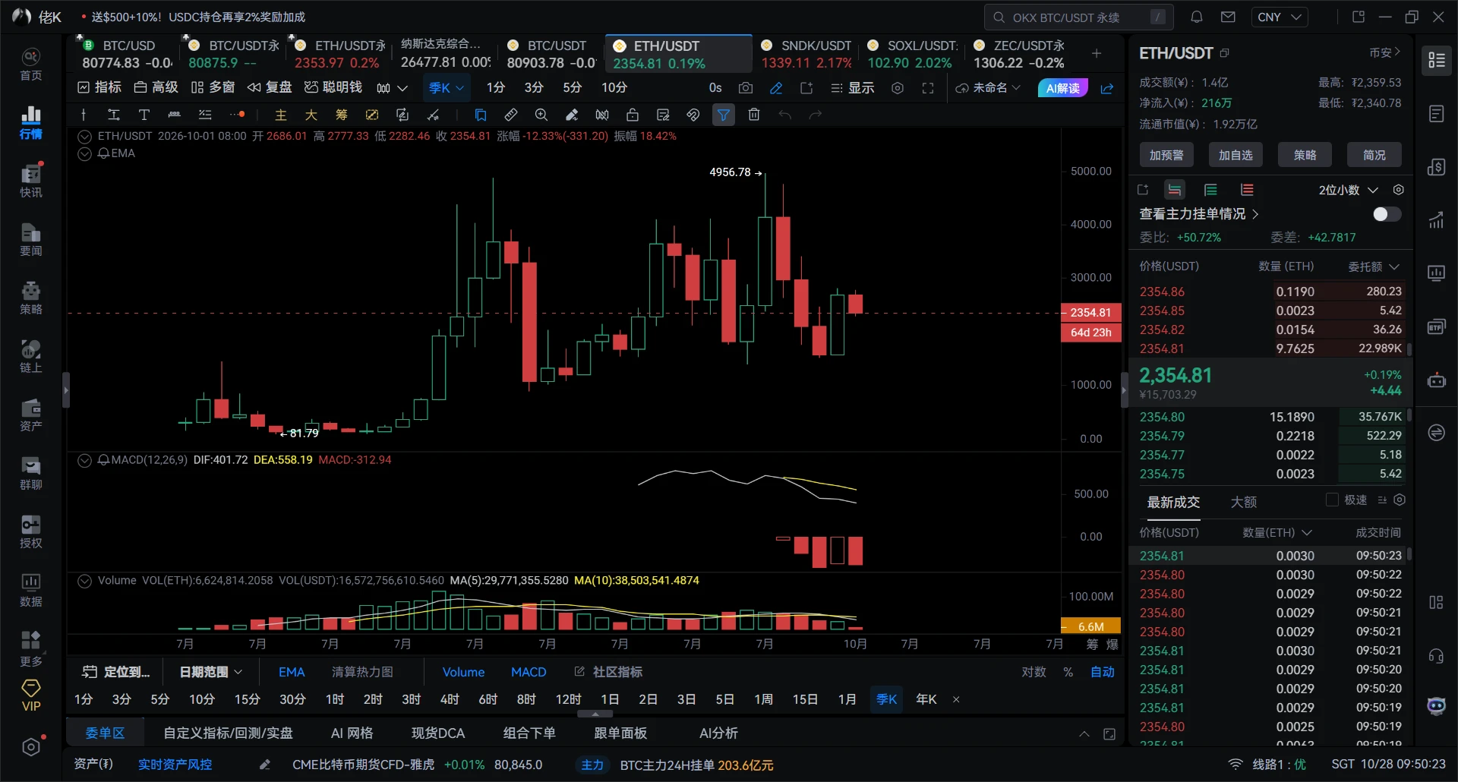
Task: Toggle EMA indicator visibility circle
Action: pyautogui.click(x=85, y=153)
